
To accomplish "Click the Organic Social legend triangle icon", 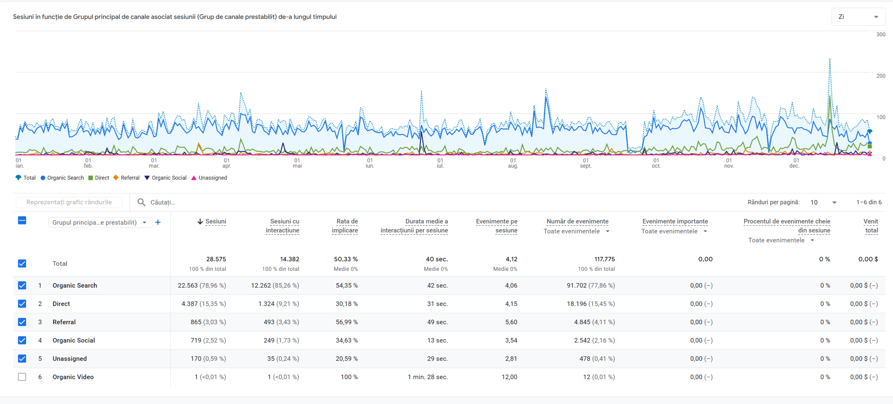I will click(x=147, y=178).
